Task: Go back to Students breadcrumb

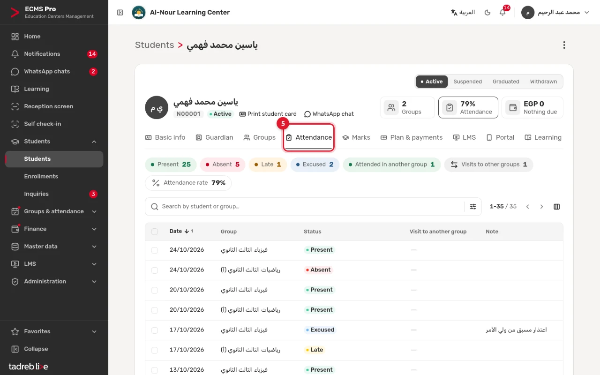Action: (154, 45)
